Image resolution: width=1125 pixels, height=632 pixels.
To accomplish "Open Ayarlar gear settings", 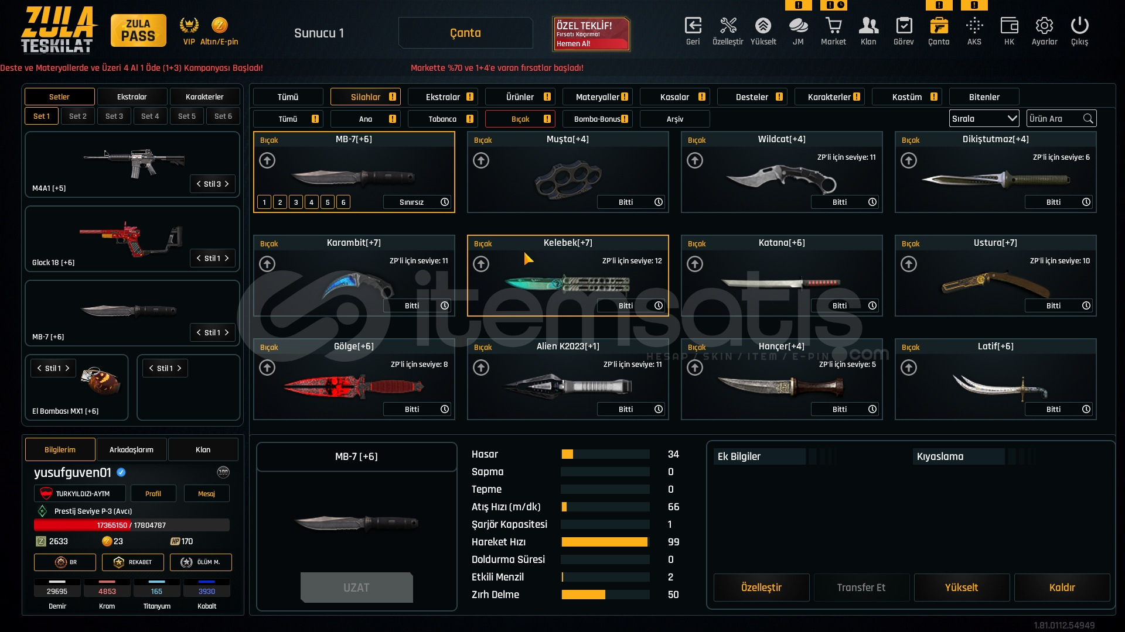I will tap(1044, 26).
